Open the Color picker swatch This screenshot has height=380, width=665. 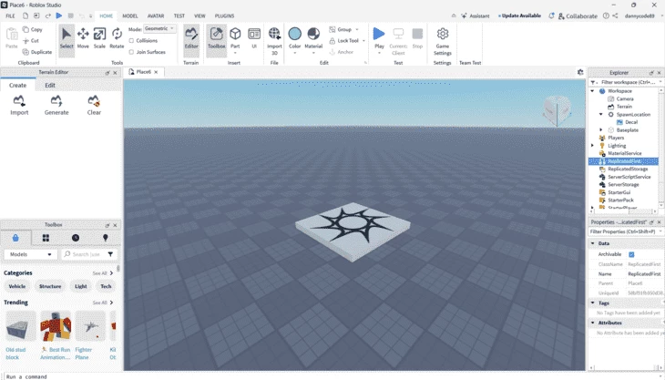(x=295, y=34)
